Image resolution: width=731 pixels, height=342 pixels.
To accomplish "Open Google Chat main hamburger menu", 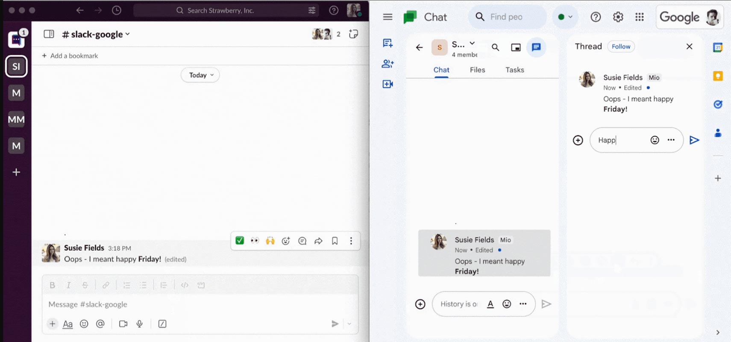I will [x=388, y=17].
